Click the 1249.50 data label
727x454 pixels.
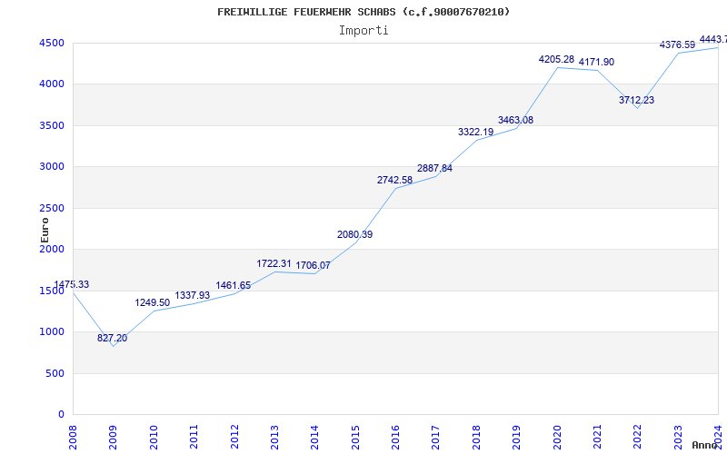(x=153, y=302)
